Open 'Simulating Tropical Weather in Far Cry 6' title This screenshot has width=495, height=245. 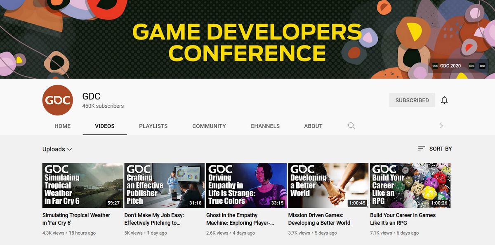coord(76,219)
